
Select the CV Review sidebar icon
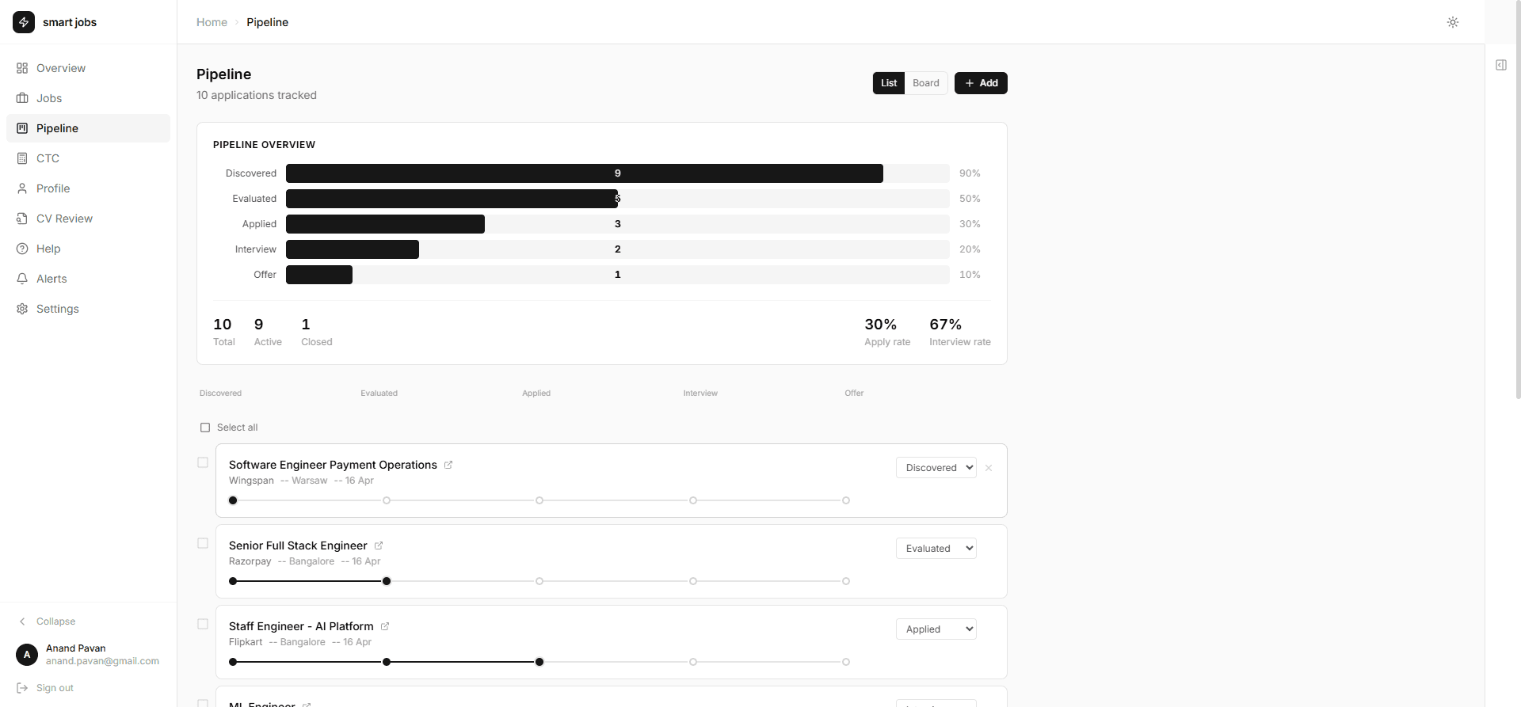(x=22, y=219)
